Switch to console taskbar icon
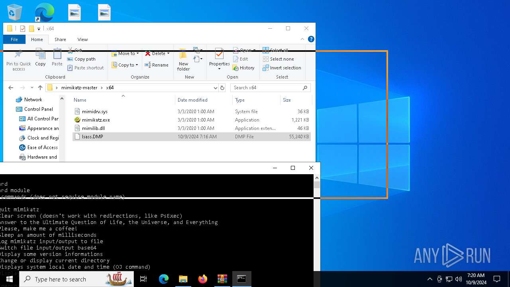The height and width of the screenshot is (287, 510). tap(242, 279)
